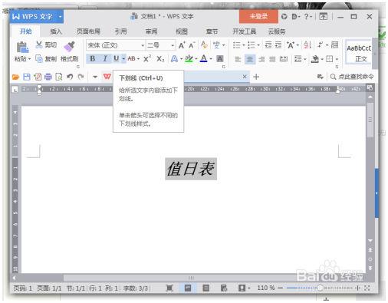
Task: Click the print preview icon
Action: tap(59, 77)
